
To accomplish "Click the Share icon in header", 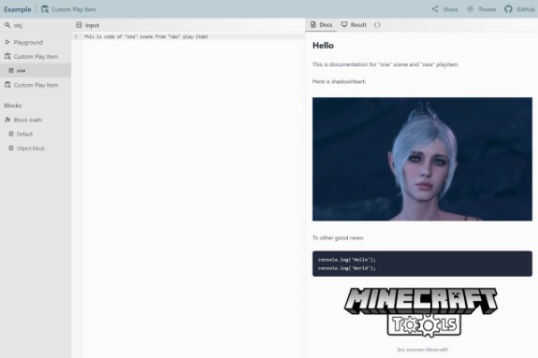I will coord(435,9).
